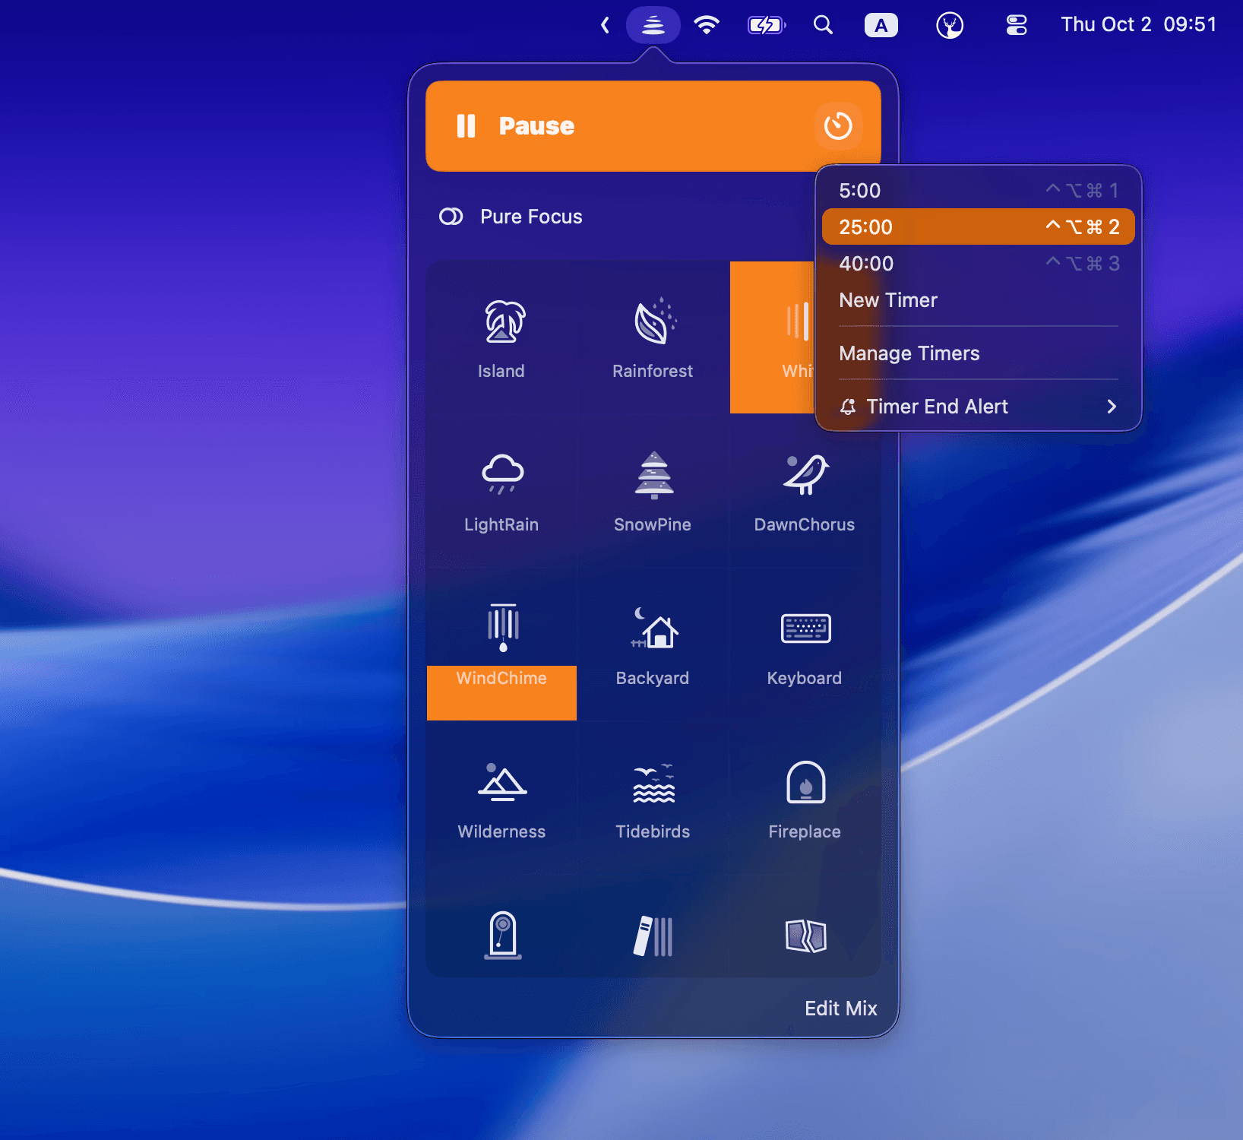Toggle Pure Focus mode

click(x=511, y=217)
